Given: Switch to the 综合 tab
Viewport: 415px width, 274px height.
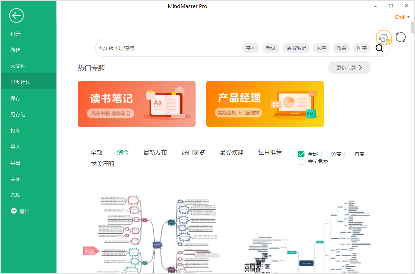Looking at the screenshot, I should (123, 153).
